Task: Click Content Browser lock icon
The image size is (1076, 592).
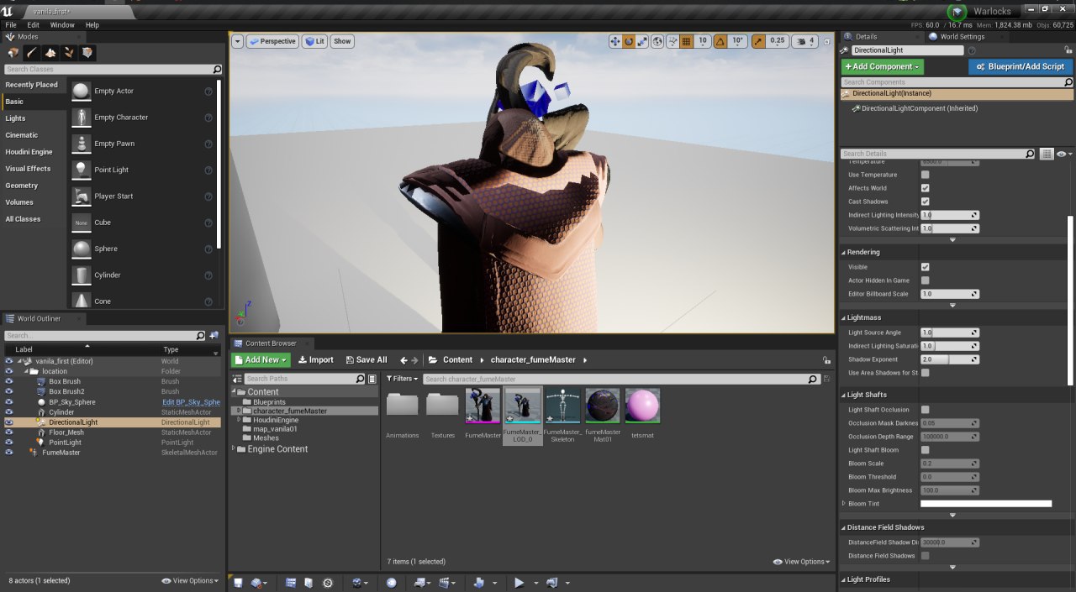Action: point(827,360)
